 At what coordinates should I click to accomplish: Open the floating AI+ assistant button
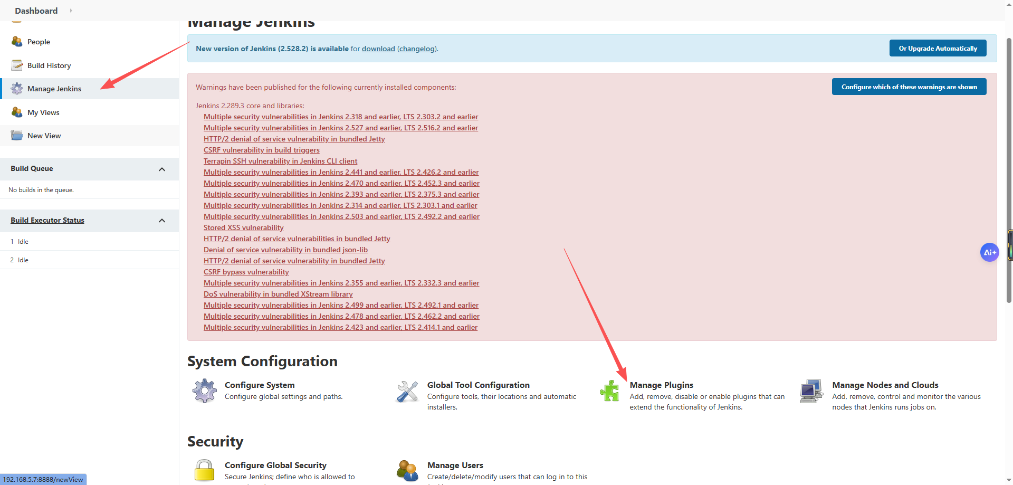989,252
